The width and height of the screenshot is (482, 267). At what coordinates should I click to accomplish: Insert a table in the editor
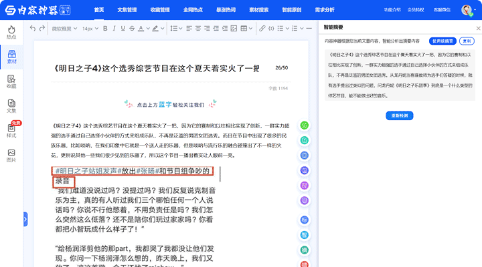244,29
